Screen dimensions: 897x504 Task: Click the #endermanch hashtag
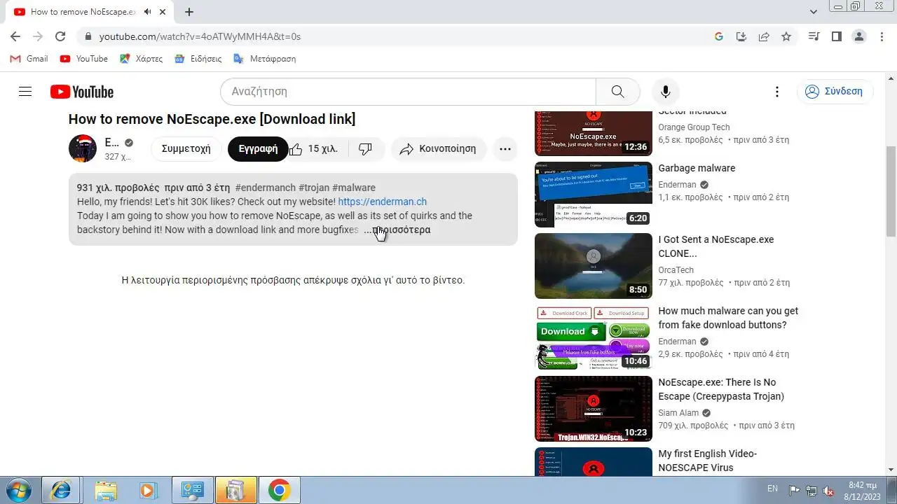[x=265, y=188]
